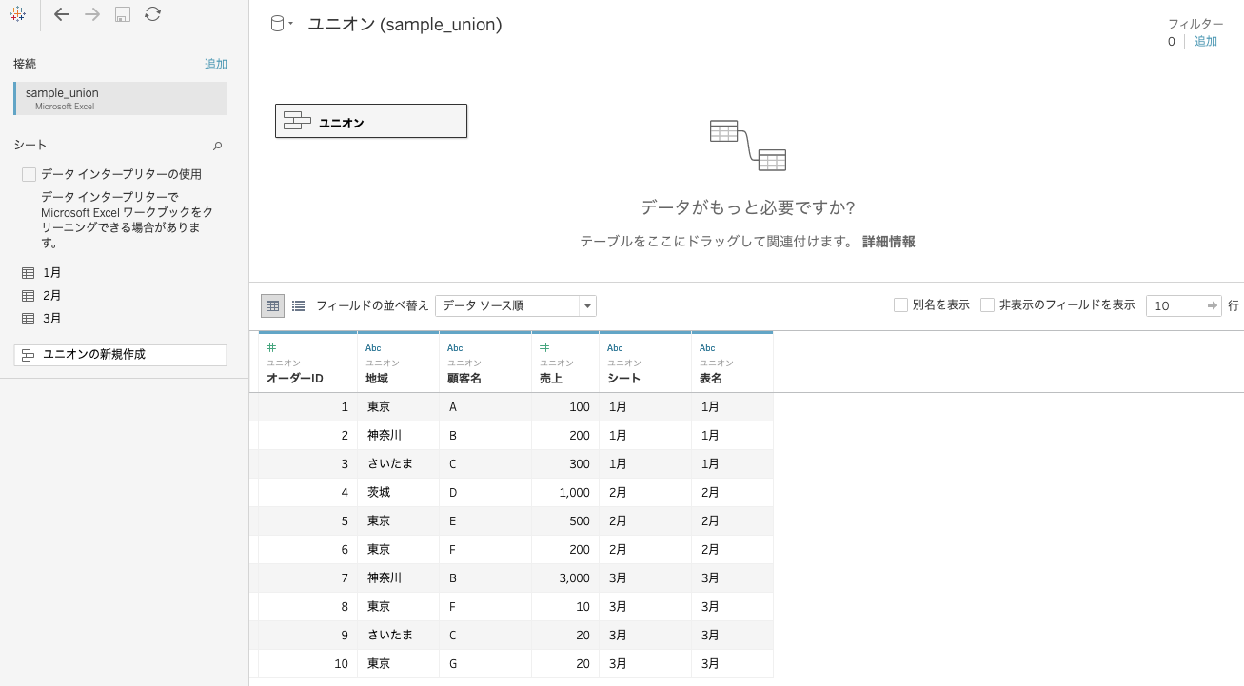The image size is (1244, 686).
Task: Click the save disk icon
Action: tap(123, 14)
